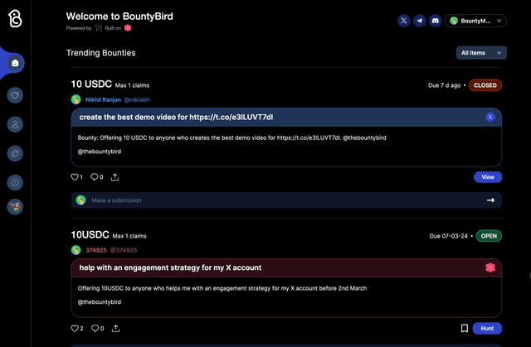Submit using the arrow in submission box

[490, 200]
